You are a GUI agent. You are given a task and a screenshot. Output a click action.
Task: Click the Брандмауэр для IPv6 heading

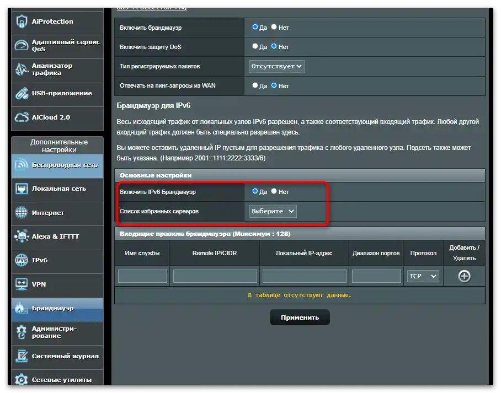tap(153, 106)
